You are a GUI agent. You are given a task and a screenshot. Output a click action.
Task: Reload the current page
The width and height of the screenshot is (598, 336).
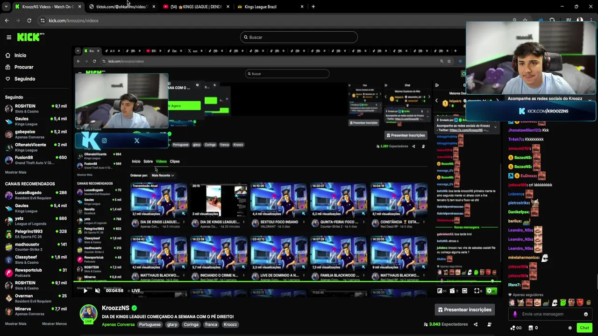(29, 21)
